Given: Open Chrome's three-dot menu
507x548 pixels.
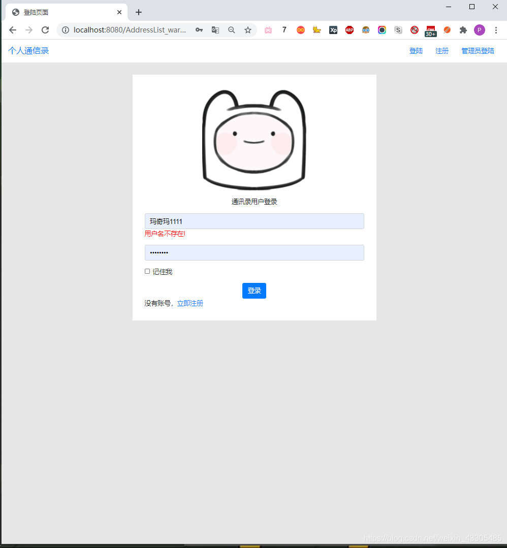Looking at the screenshot, I should pos(496,30).
